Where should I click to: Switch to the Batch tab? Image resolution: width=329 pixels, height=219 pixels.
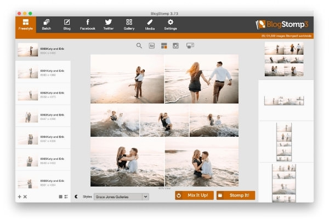(x=47, y=25)
